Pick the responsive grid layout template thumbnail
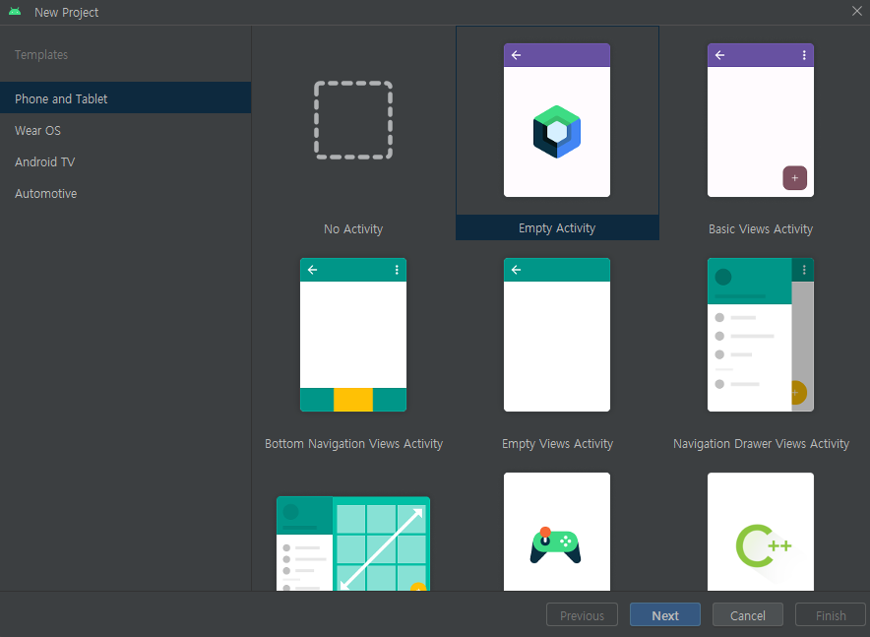Image resolution: width=870 pixels, height=637 pixels. [x=353, y=543]
